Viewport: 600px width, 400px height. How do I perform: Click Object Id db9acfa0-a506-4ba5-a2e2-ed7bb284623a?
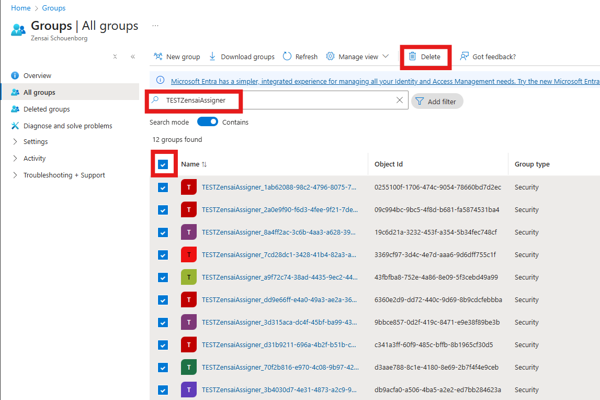(438, 390)
